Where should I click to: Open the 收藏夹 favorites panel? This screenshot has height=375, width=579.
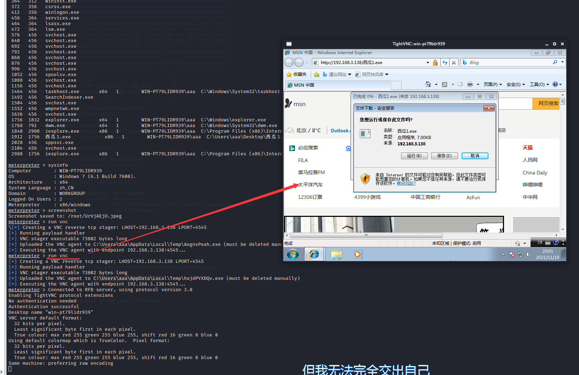(296, 74)
